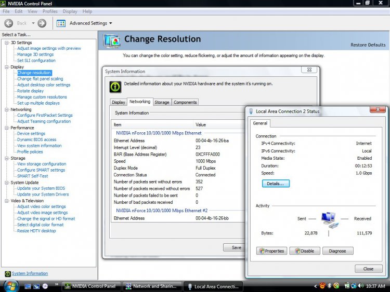The height and width of the screenshot is (292, 390).
Task: Open the View menu
Action: click(33, 11)
